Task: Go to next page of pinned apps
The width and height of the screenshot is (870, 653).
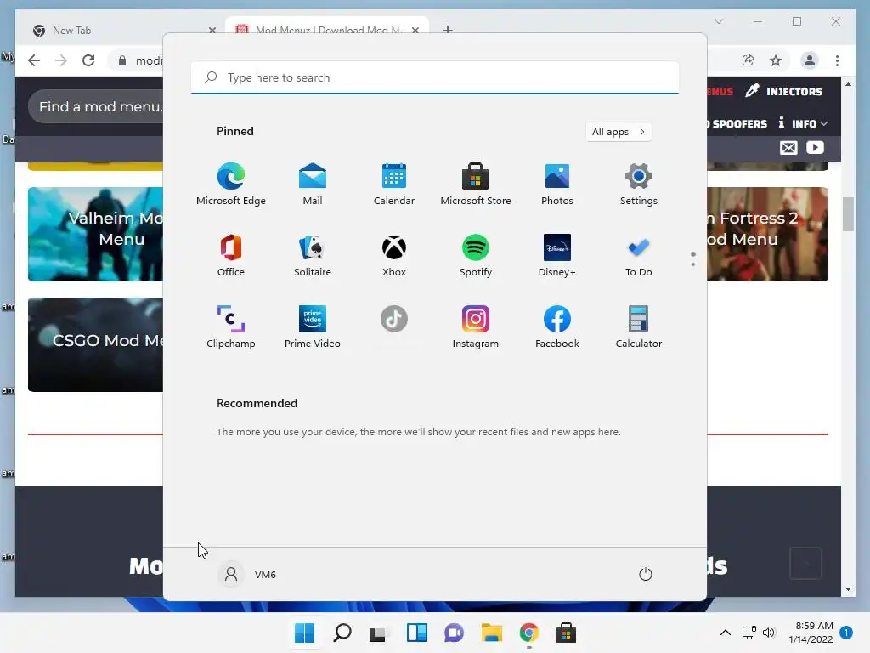Action: tap(693, 264)
